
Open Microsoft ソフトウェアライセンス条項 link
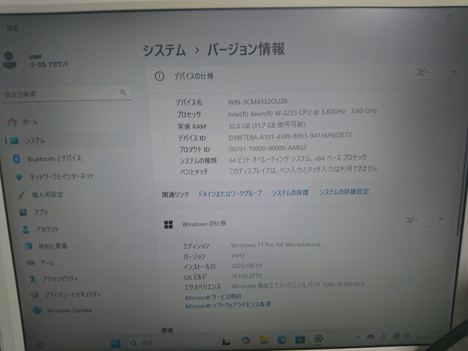(x=228, y=305)
